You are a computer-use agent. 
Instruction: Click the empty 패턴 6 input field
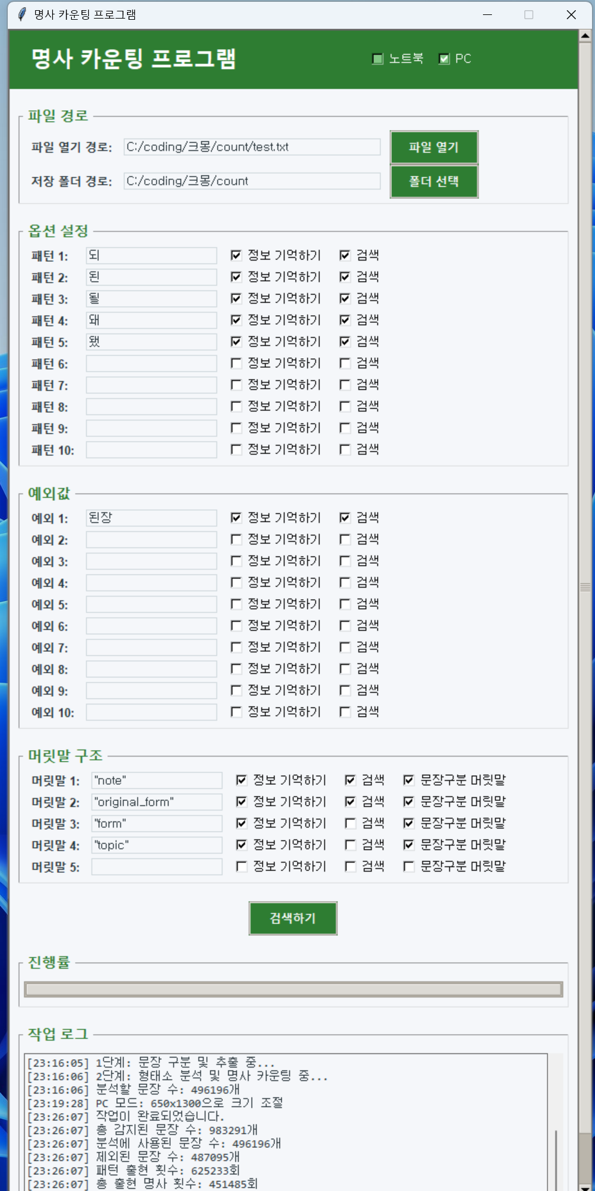[151, 363]
